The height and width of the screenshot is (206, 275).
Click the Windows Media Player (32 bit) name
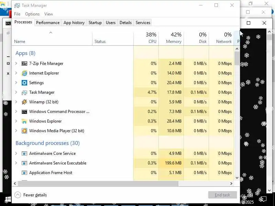click(x=57, y=131)
